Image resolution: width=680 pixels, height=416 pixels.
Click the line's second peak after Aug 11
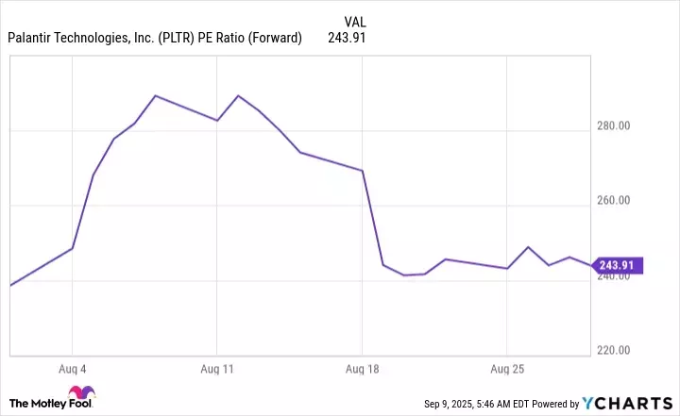(238, 95)
